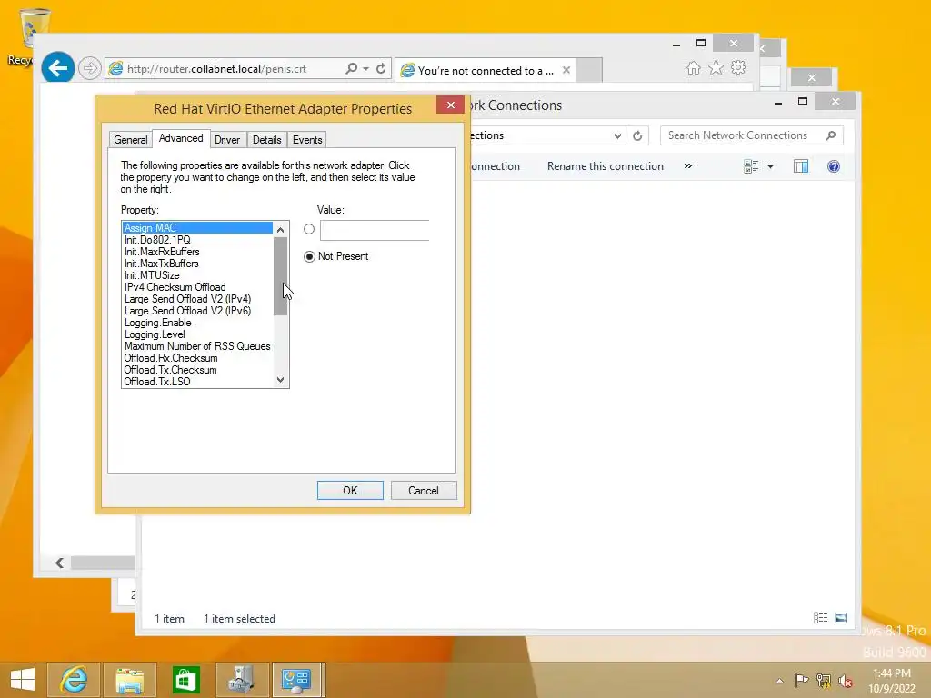This screenshot has width=931, height=698.
Task: Click Search Network Connections field
Action: pyautogui.click(x=751, y=135)
